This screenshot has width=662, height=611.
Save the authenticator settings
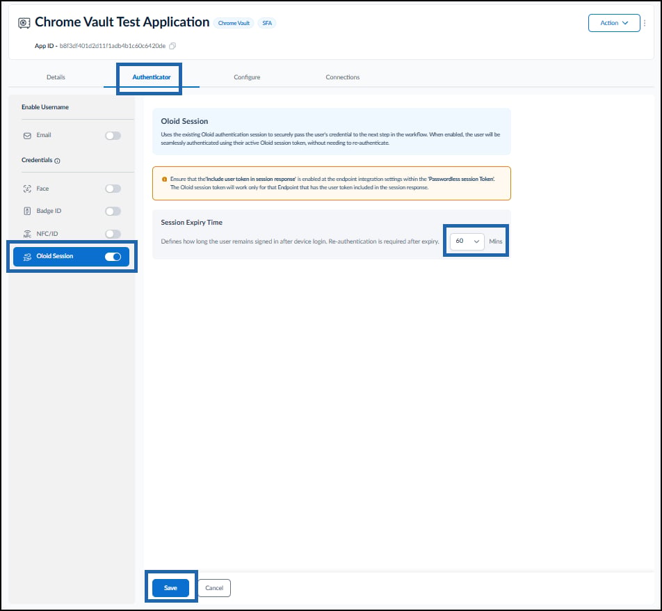tap(170, 588)
